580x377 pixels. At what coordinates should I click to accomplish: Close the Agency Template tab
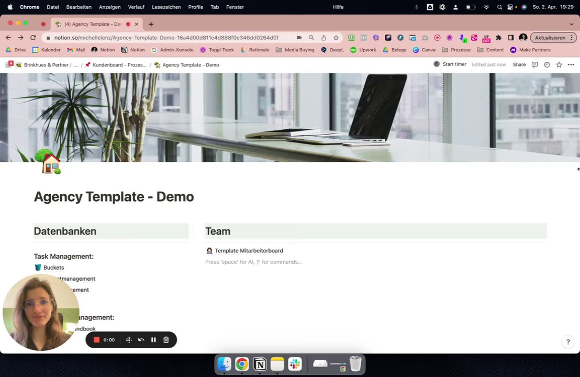[137, 24]
